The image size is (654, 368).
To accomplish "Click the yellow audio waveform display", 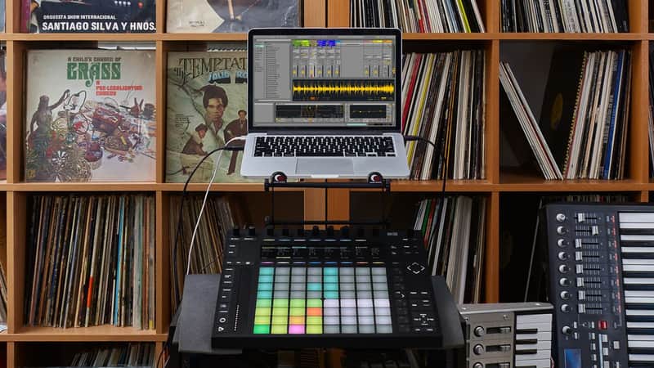I will (x=343, y=90).
